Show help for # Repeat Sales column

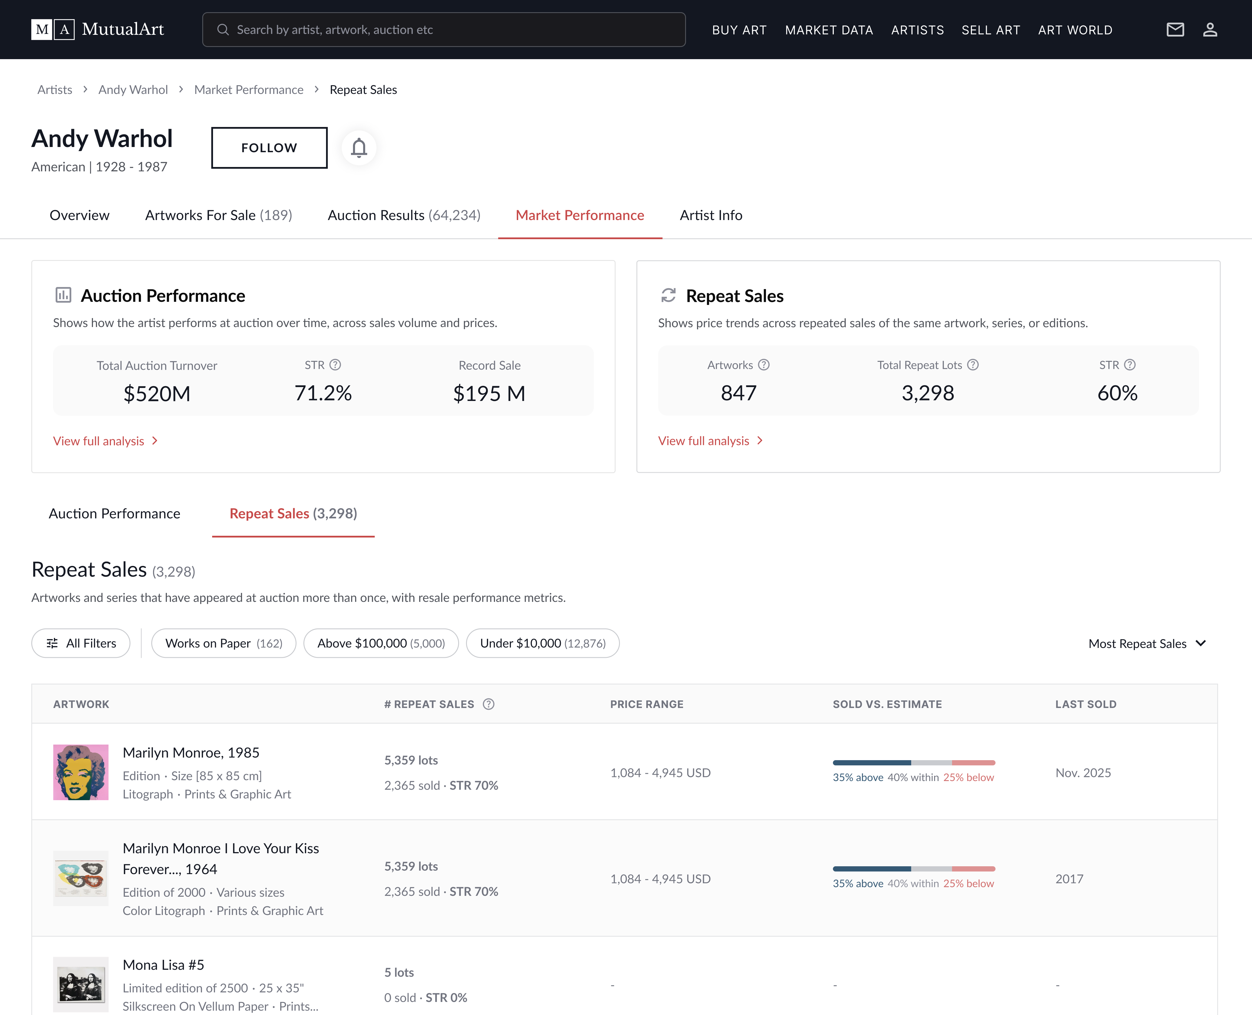pyautogui.click(x=489, y=704)
